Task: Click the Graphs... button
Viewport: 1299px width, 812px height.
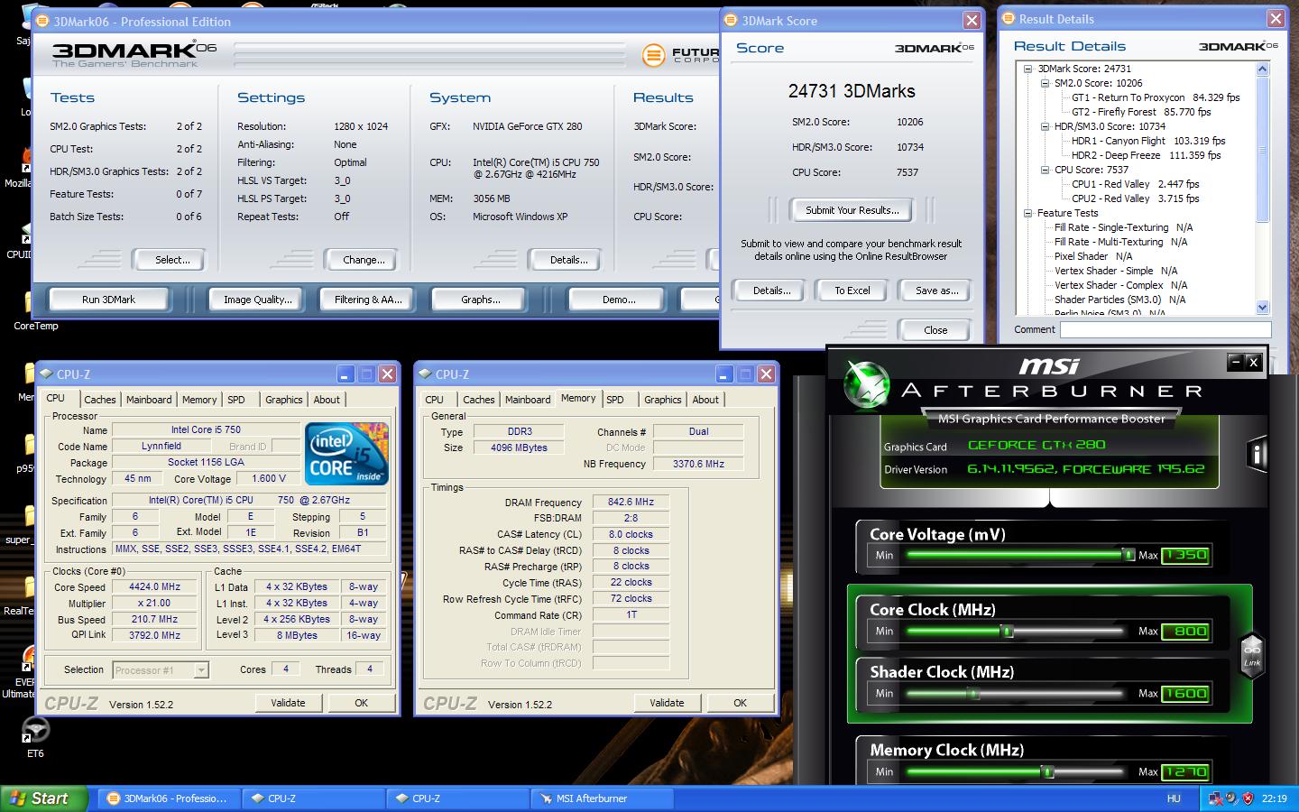Action: 481,300
